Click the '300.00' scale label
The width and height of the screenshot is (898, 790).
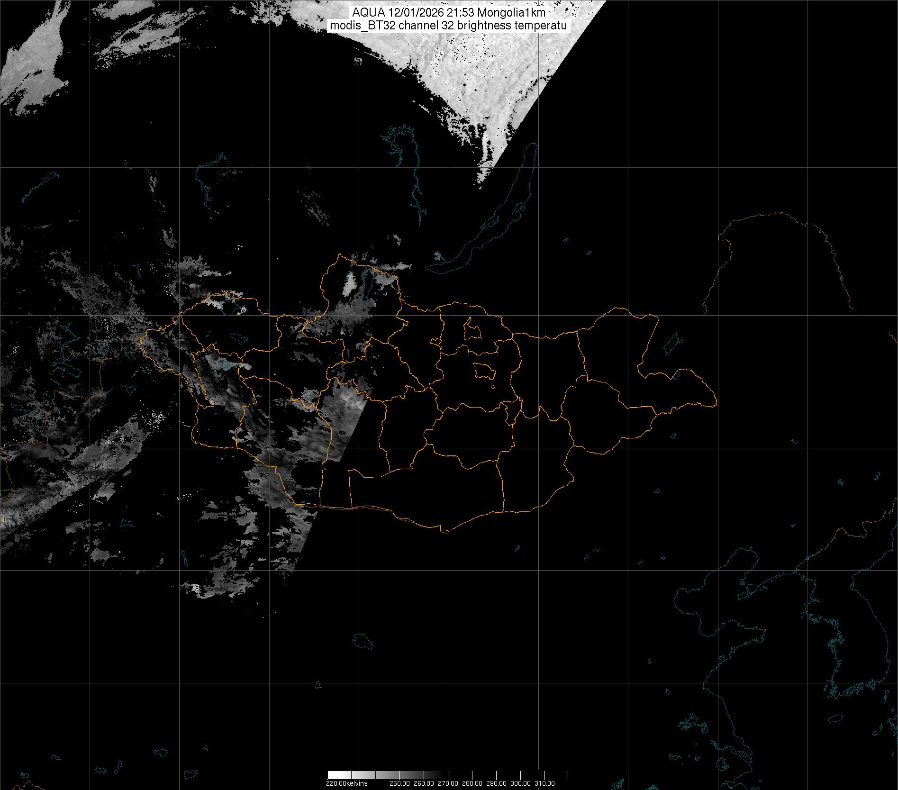[x=520, y=783]
